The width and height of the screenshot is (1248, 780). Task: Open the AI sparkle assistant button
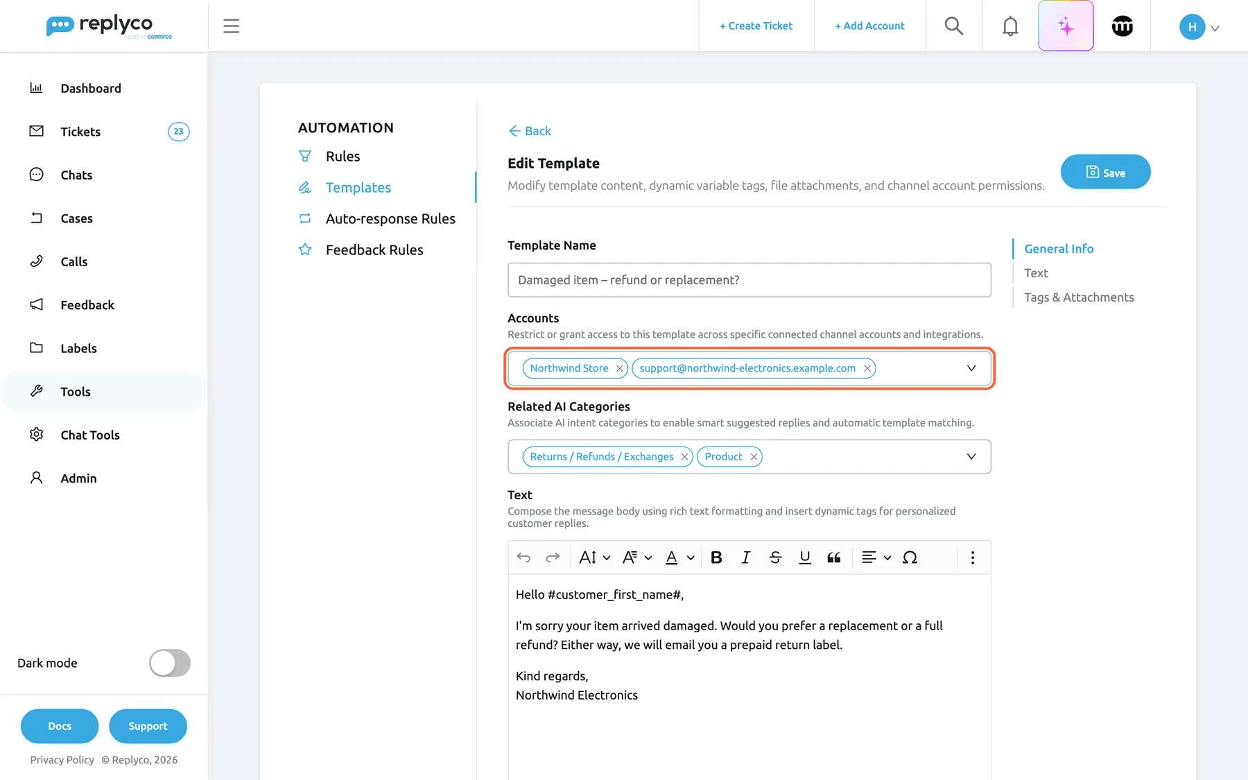[1066, 26]
